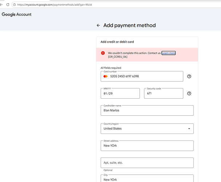Click the 'All fields required' text

pos(111,68)
